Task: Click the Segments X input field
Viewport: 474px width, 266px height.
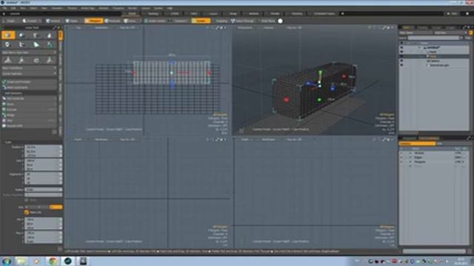Action: (44, 174)
